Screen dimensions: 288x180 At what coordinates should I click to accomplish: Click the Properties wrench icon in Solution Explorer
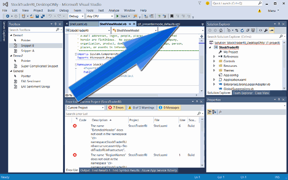266,31
